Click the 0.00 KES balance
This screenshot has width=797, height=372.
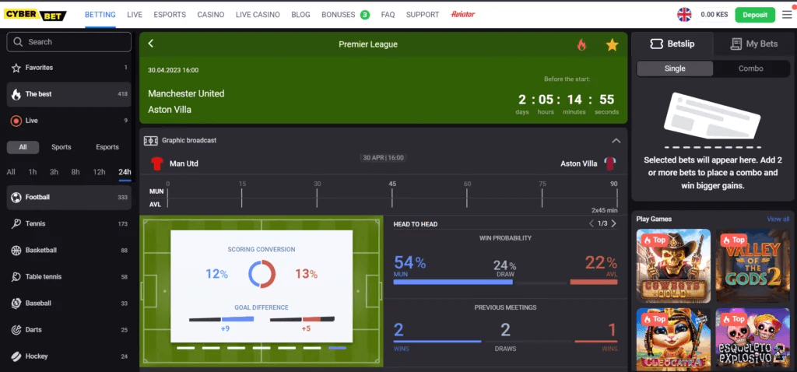pyautogui.click(x=714, y=15)
